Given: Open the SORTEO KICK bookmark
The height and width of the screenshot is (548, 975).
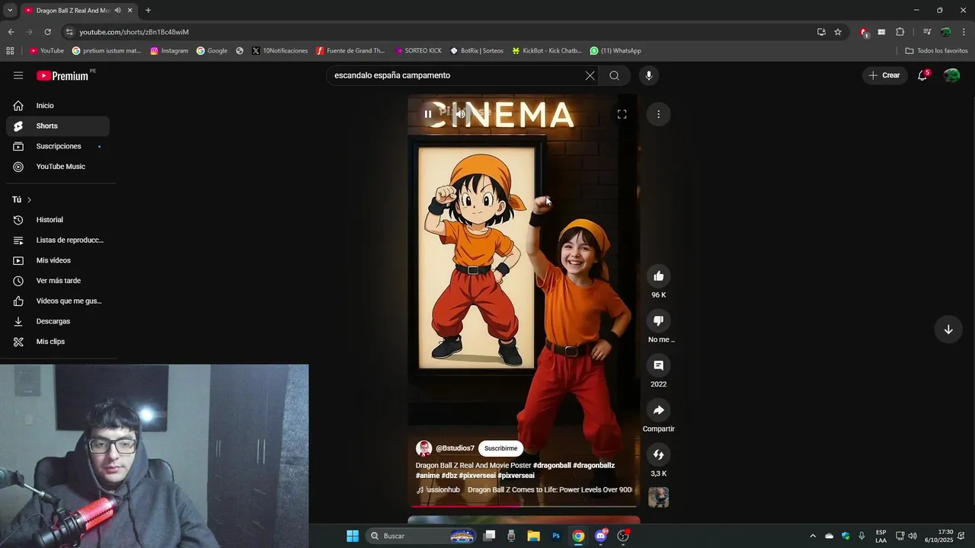Looking at the screenshot, I should pos(418,51).
